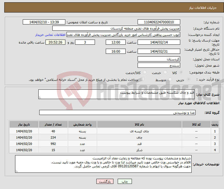Click the quantity 234 cell
This screenshot has height=189, width=224.
tap(53, 137)
